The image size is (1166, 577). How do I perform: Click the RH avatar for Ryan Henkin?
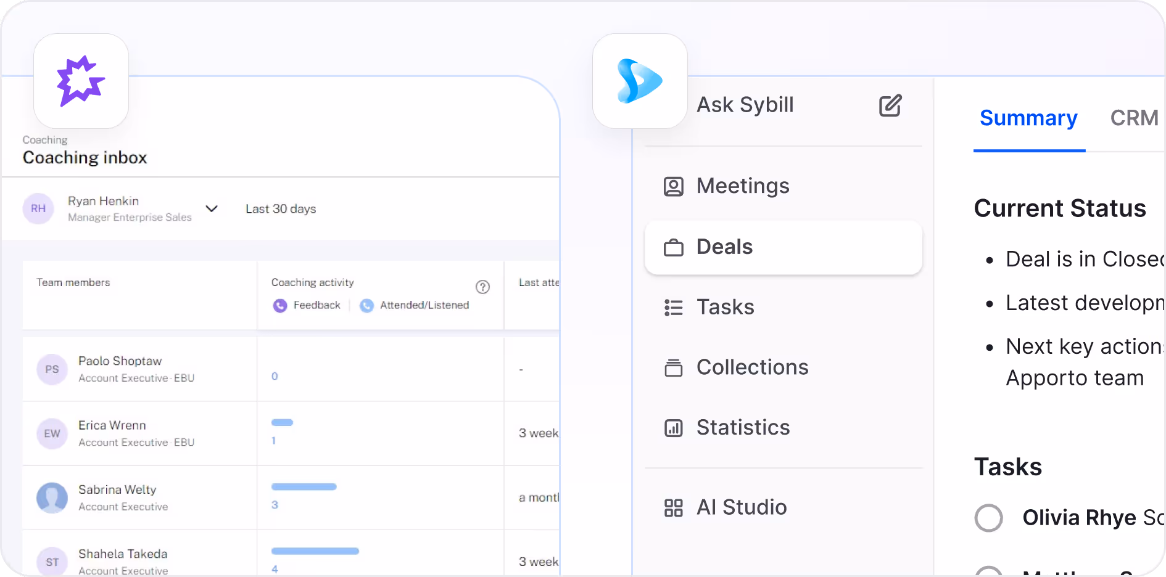[38, 208]
